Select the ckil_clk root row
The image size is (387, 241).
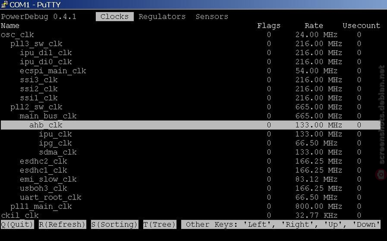(190, 215)
